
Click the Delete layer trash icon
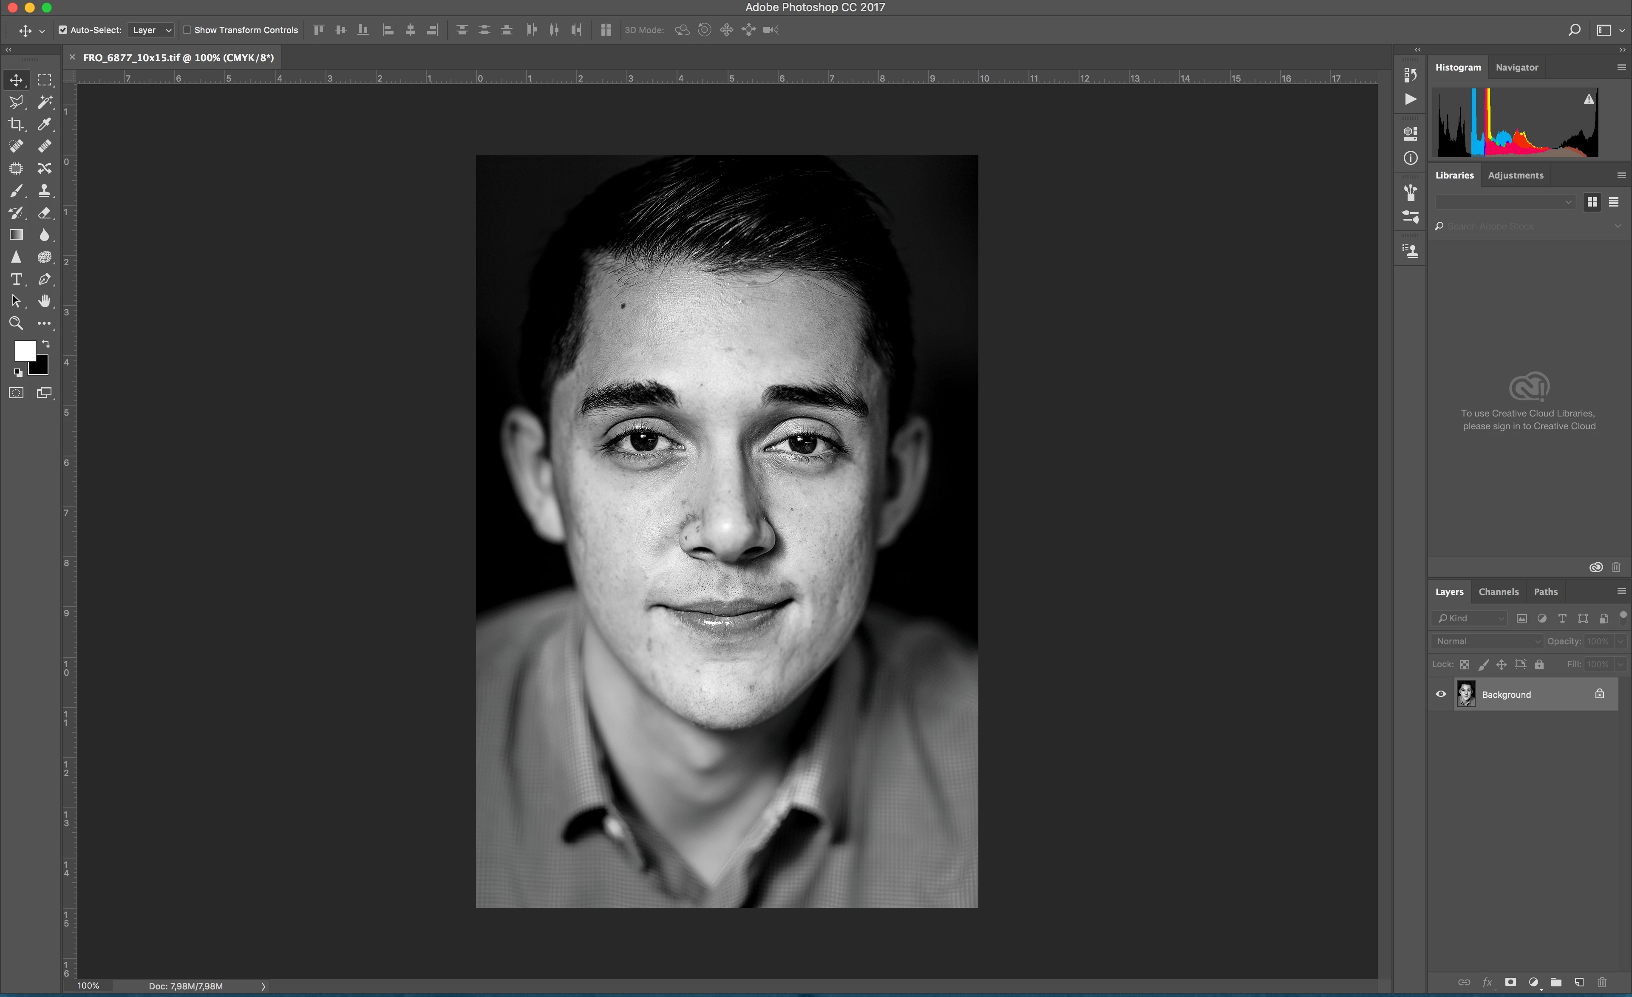(1602, 983)
